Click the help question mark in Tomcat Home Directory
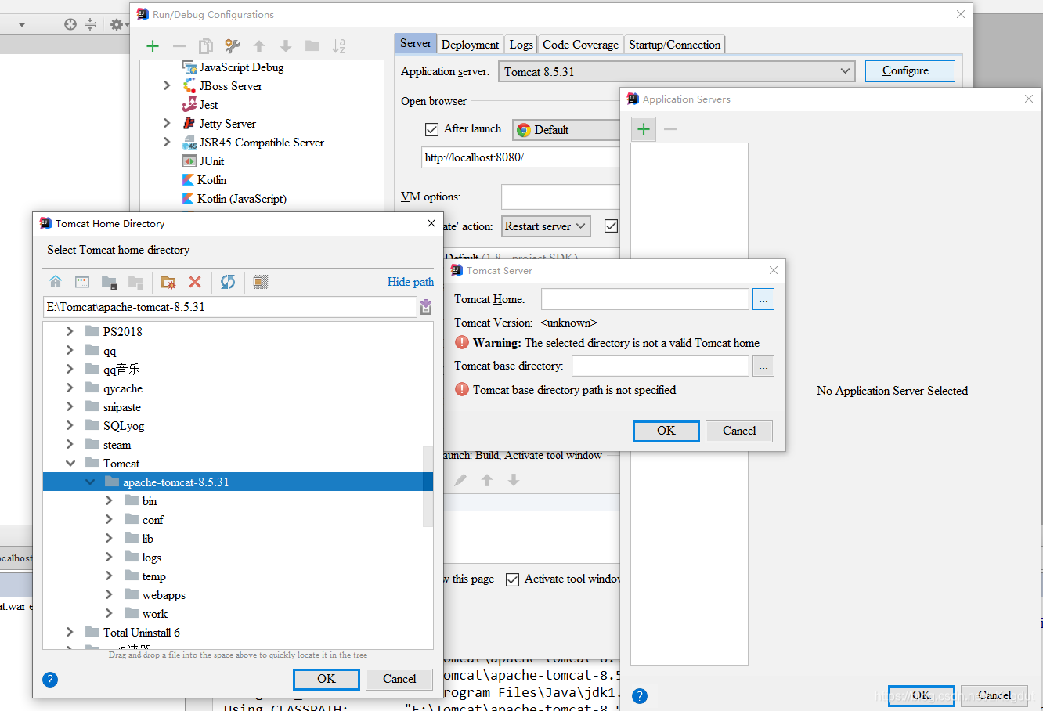The height and width of the screenshot is (711, 1043). 50,680
